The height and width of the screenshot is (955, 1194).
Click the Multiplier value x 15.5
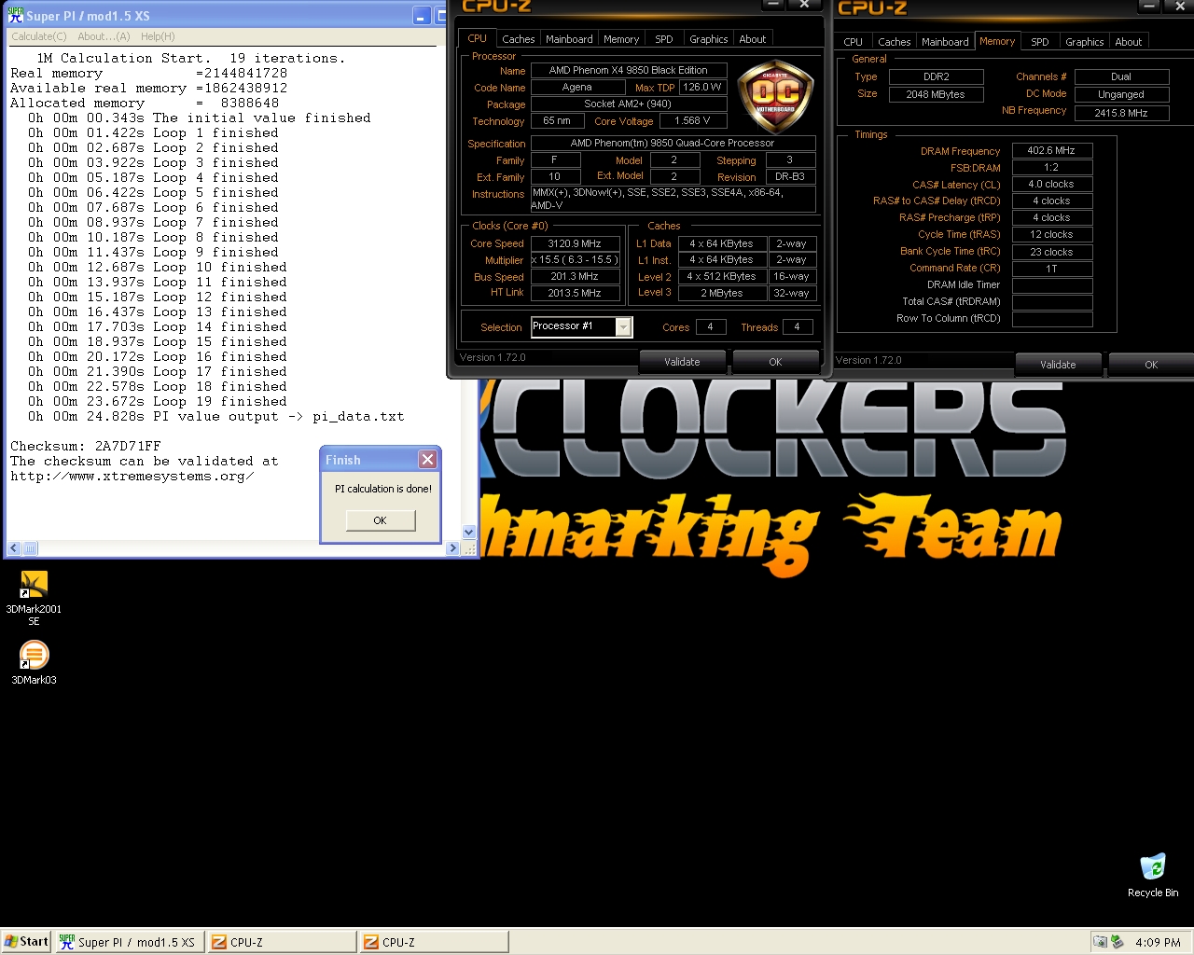click(575, 260)
